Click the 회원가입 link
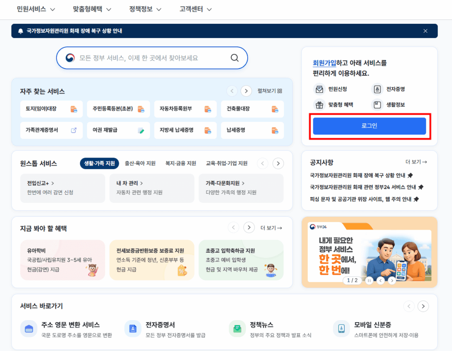This screenshot has width=452, height=351. pos(324,63)
